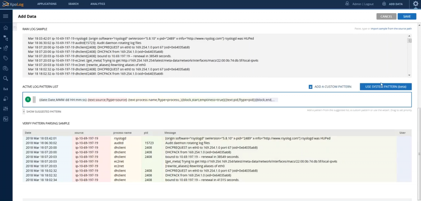Click the Cancel button
This screenshot has width=421, height=201.
pos(386,16)
